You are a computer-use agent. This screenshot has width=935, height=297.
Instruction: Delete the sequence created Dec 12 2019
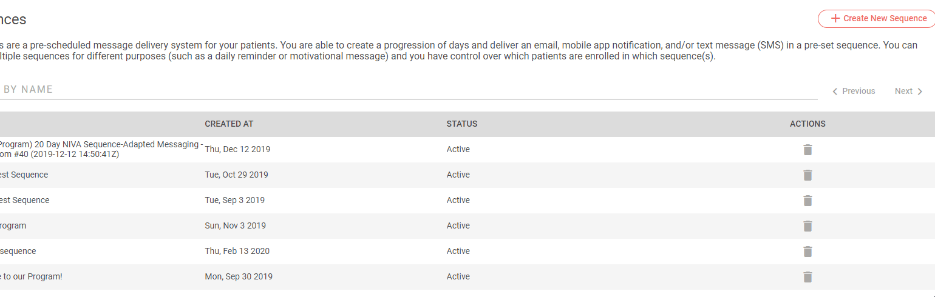[x=807, y=150]
